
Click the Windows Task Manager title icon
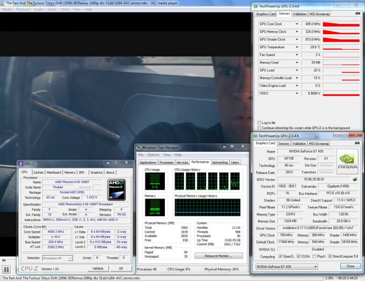139,147
